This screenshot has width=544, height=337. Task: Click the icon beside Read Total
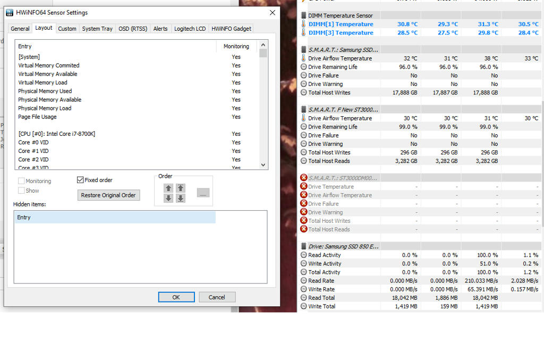click(303, 298)
